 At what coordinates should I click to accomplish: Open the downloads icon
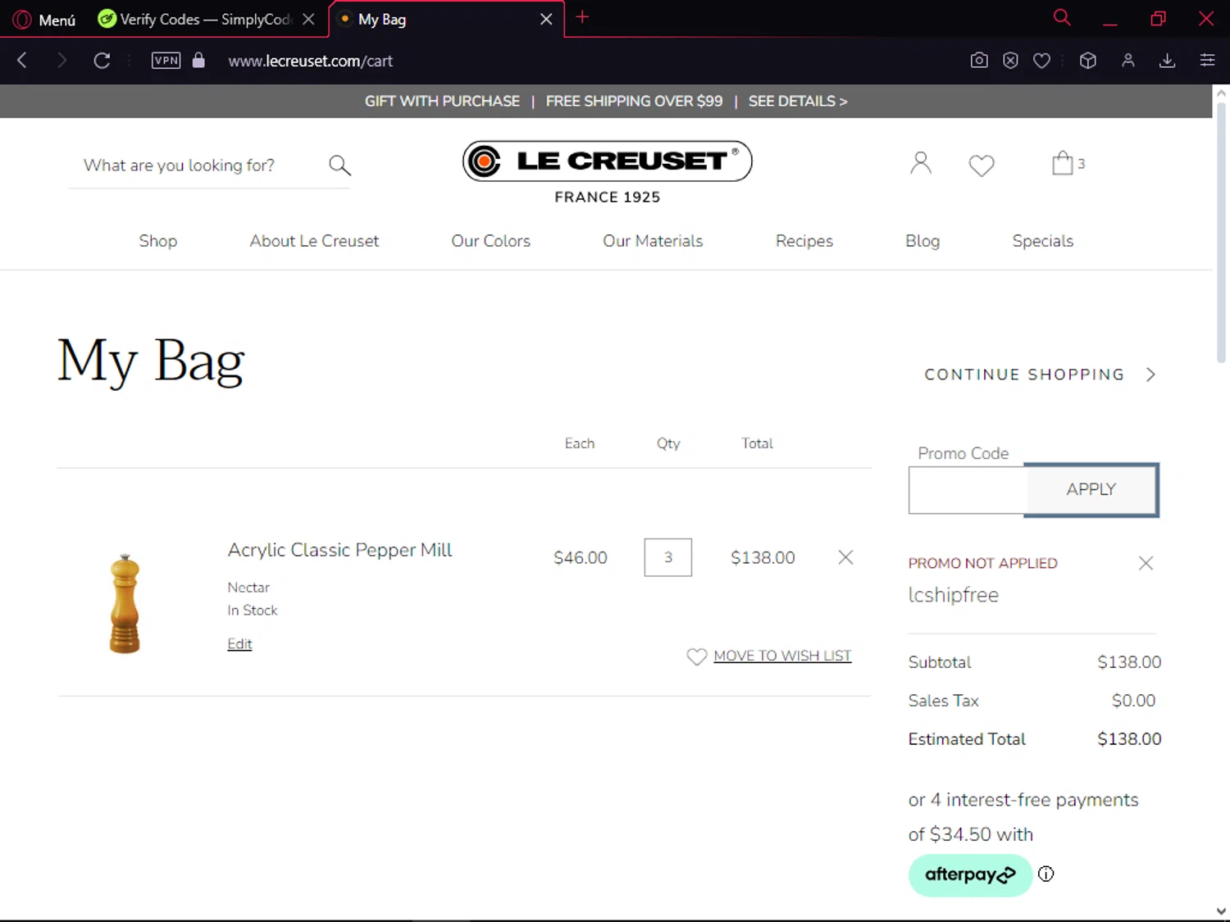click(x=1168, y=60)
